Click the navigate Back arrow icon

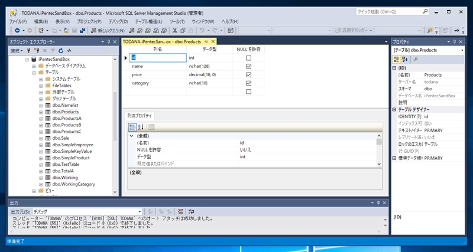[x=17, y=31]
